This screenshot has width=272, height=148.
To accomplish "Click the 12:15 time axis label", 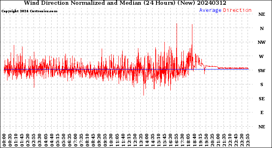I will [x=129, y=140].
